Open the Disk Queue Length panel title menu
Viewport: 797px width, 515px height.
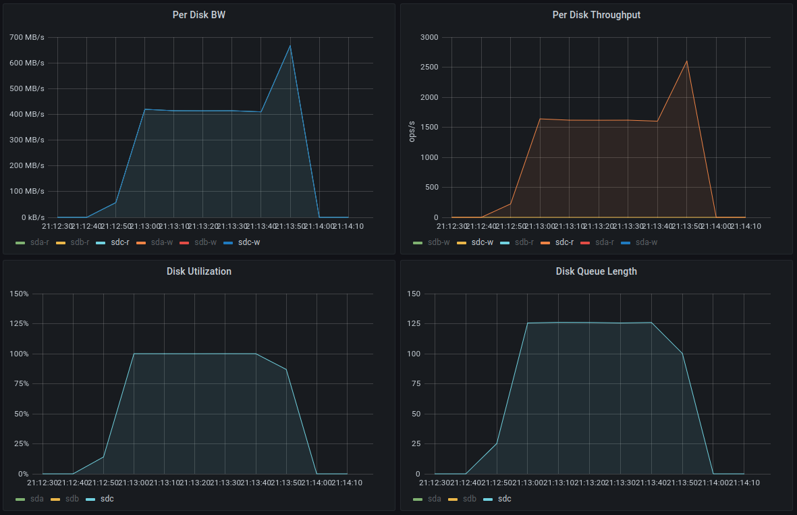(x=596, y=271)
